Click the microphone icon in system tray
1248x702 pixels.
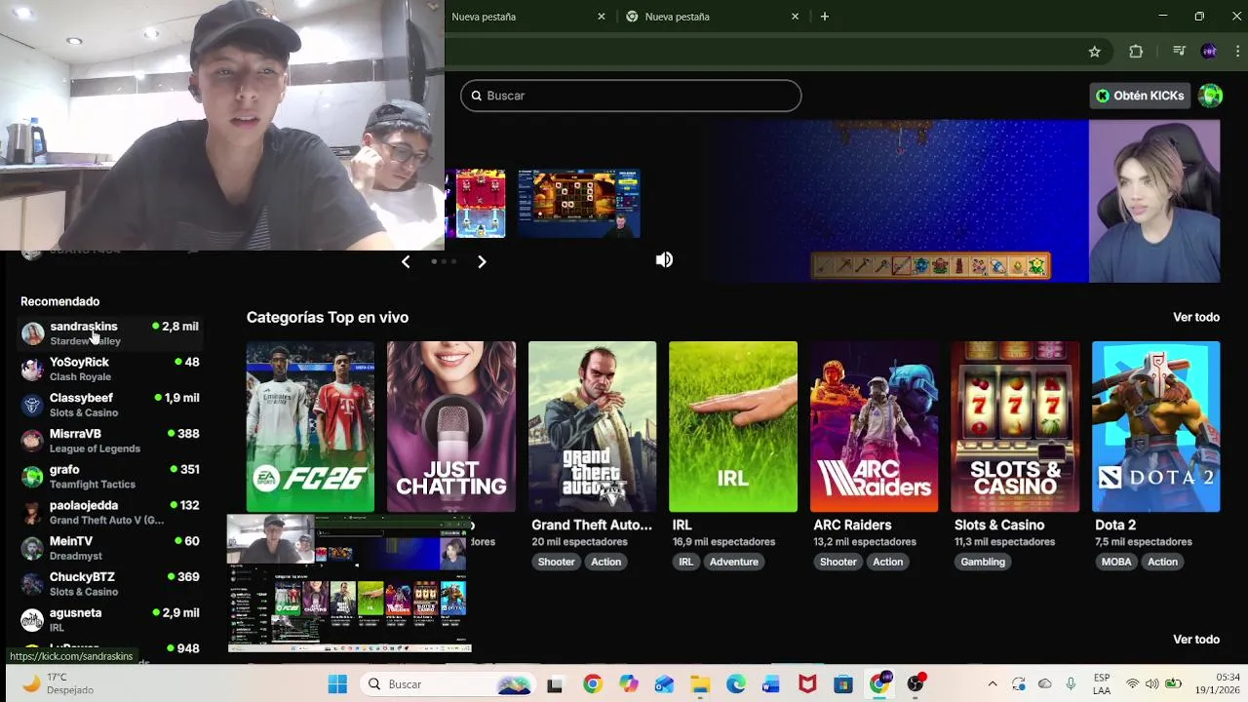coord(1071,684)
